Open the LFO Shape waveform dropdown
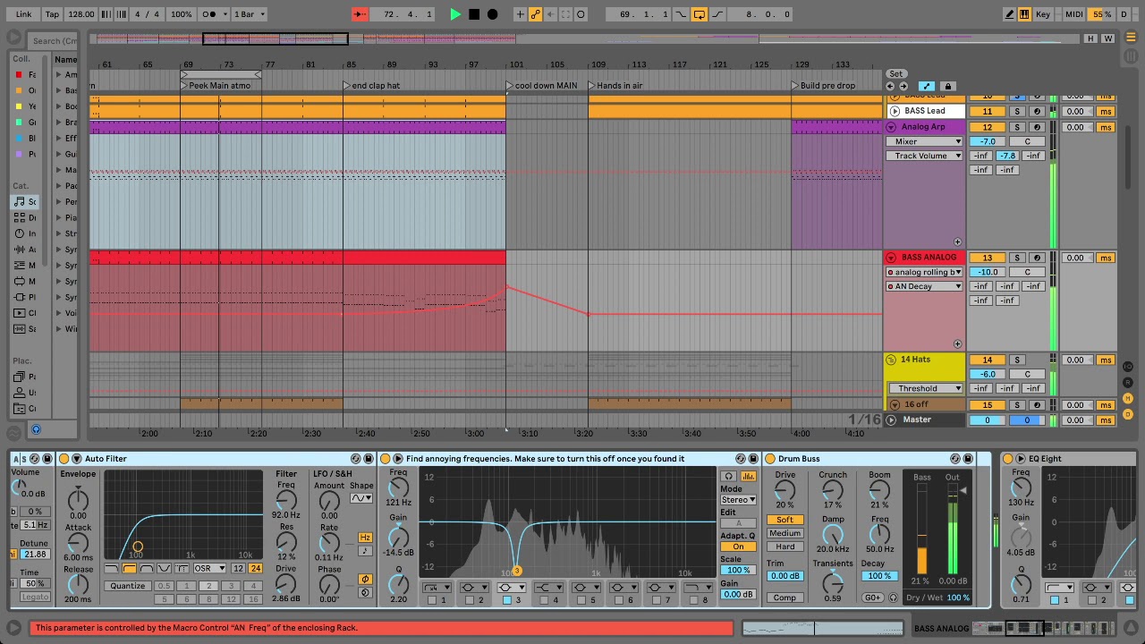 [x=361, y=498]
